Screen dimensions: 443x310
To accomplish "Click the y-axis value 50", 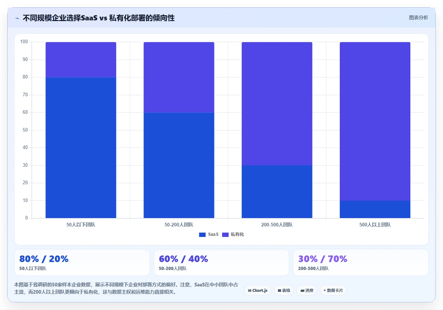I will (x=25, y=130).
